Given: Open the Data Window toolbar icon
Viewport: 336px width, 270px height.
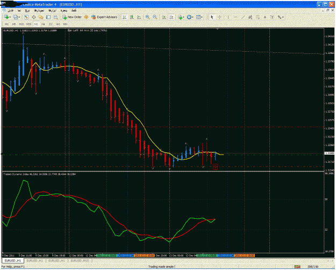Looking at the screenshot, I should [x=34, y=17].
